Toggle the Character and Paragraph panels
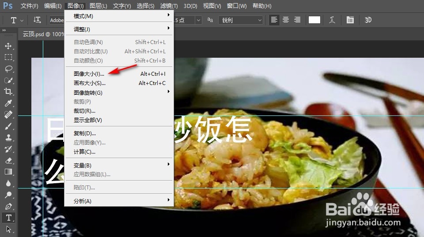 click(350, 20)
